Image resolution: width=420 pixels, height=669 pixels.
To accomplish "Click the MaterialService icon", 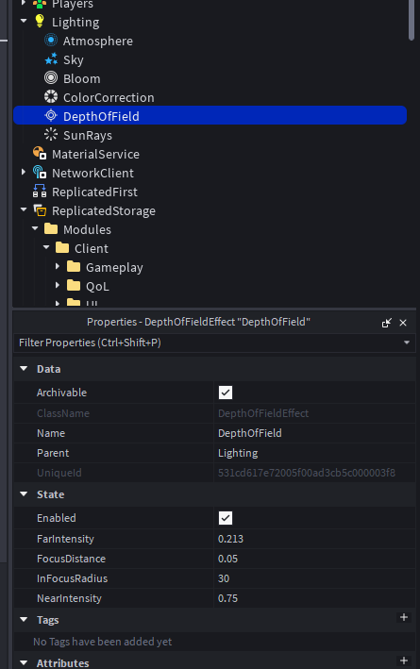I will [x=40, y=154].
